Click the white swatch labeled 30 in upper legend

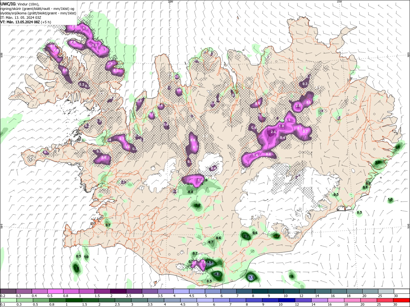click(x=402, y=291)
